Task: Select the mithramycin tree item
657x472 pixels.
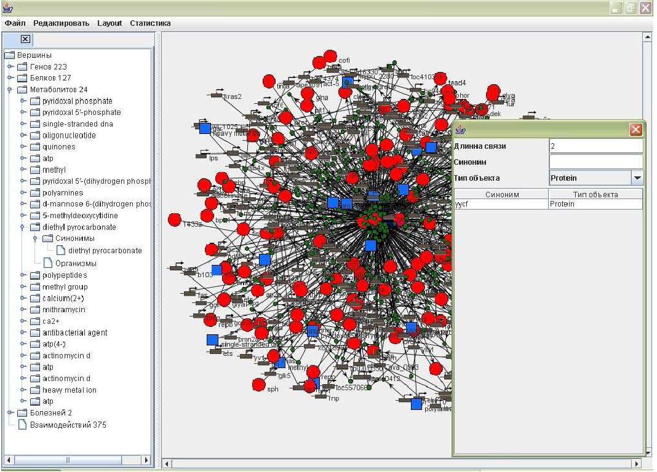Action: 63,310
